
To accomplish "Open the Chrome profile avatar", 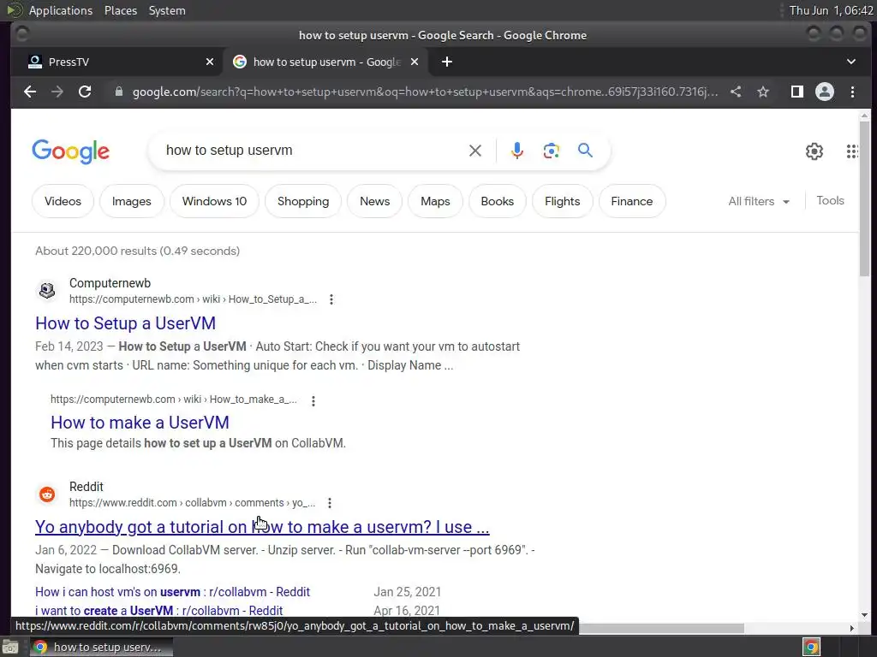I will point(825,92).
